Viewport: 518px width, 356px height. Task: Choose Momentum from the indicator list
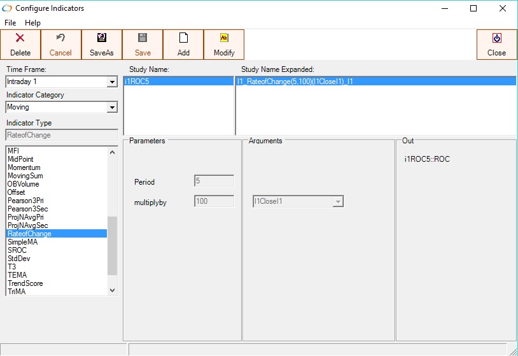tap(24, 167)
